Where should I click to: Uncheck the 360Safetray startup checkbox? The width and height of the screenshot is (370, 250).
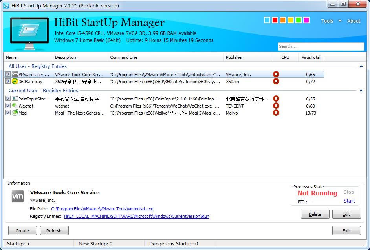click(x=8, y=81)
